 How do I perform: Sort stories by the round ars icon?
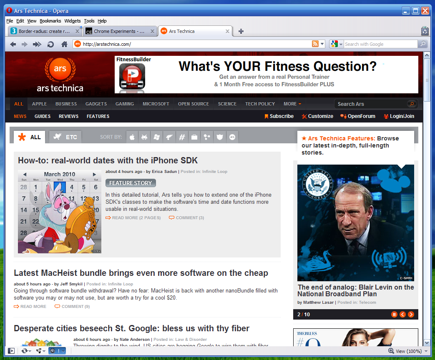click(x=232, y=137)
